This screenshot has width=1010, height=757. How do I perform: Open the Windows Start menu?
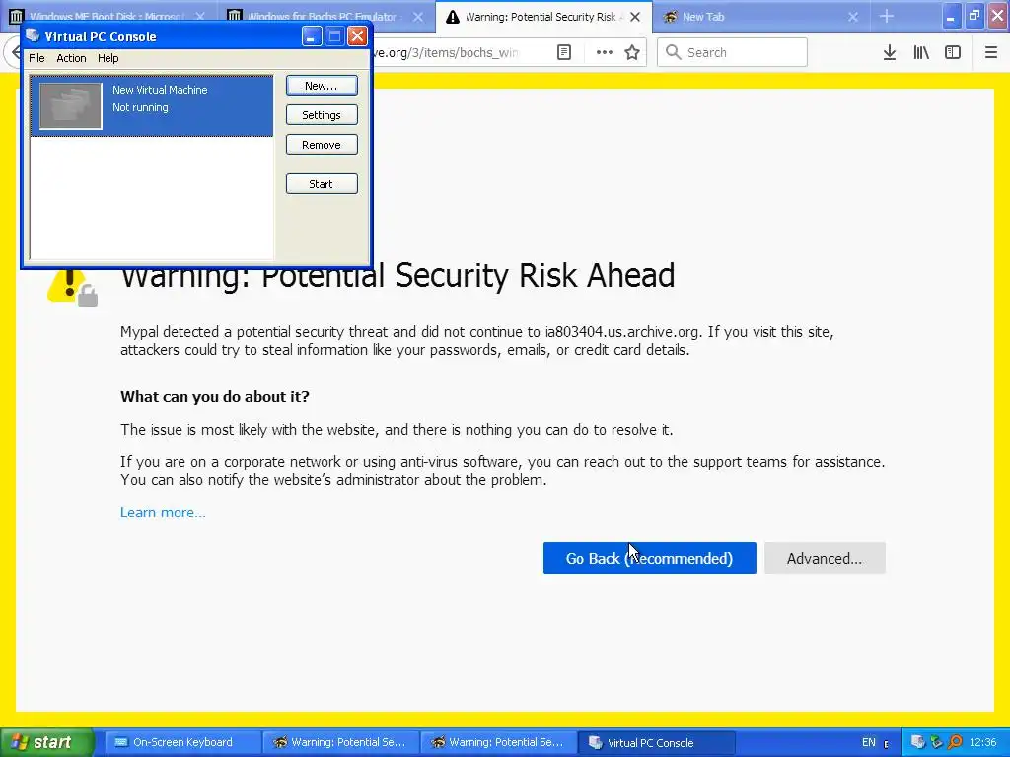[x=46, y=743]
